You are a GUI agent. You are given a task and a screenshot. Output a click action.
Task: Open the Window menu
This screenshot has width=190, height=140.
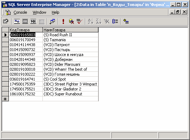click(39, 12)
